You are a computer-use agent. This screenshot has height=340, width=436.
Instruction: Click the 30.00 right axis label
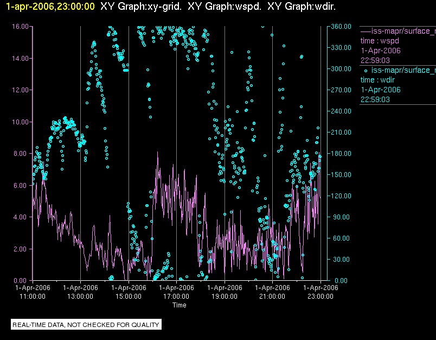342,259
